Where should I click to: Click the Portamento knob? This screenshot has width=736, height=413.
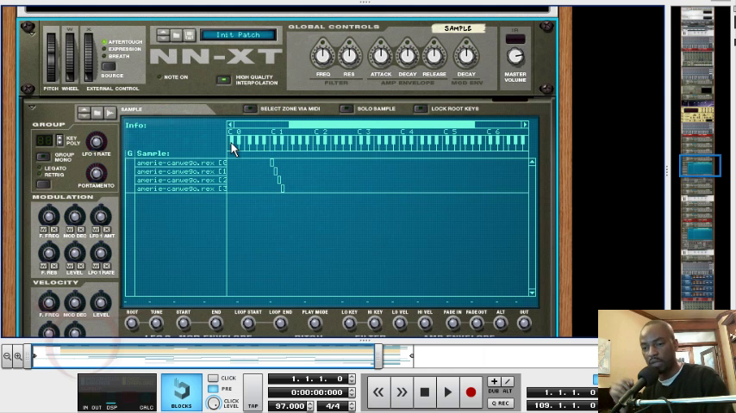click(x=97, y=173)
